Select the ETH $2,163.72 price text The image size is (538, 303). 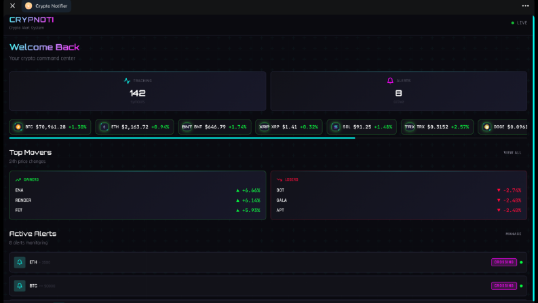pos(135,127)
